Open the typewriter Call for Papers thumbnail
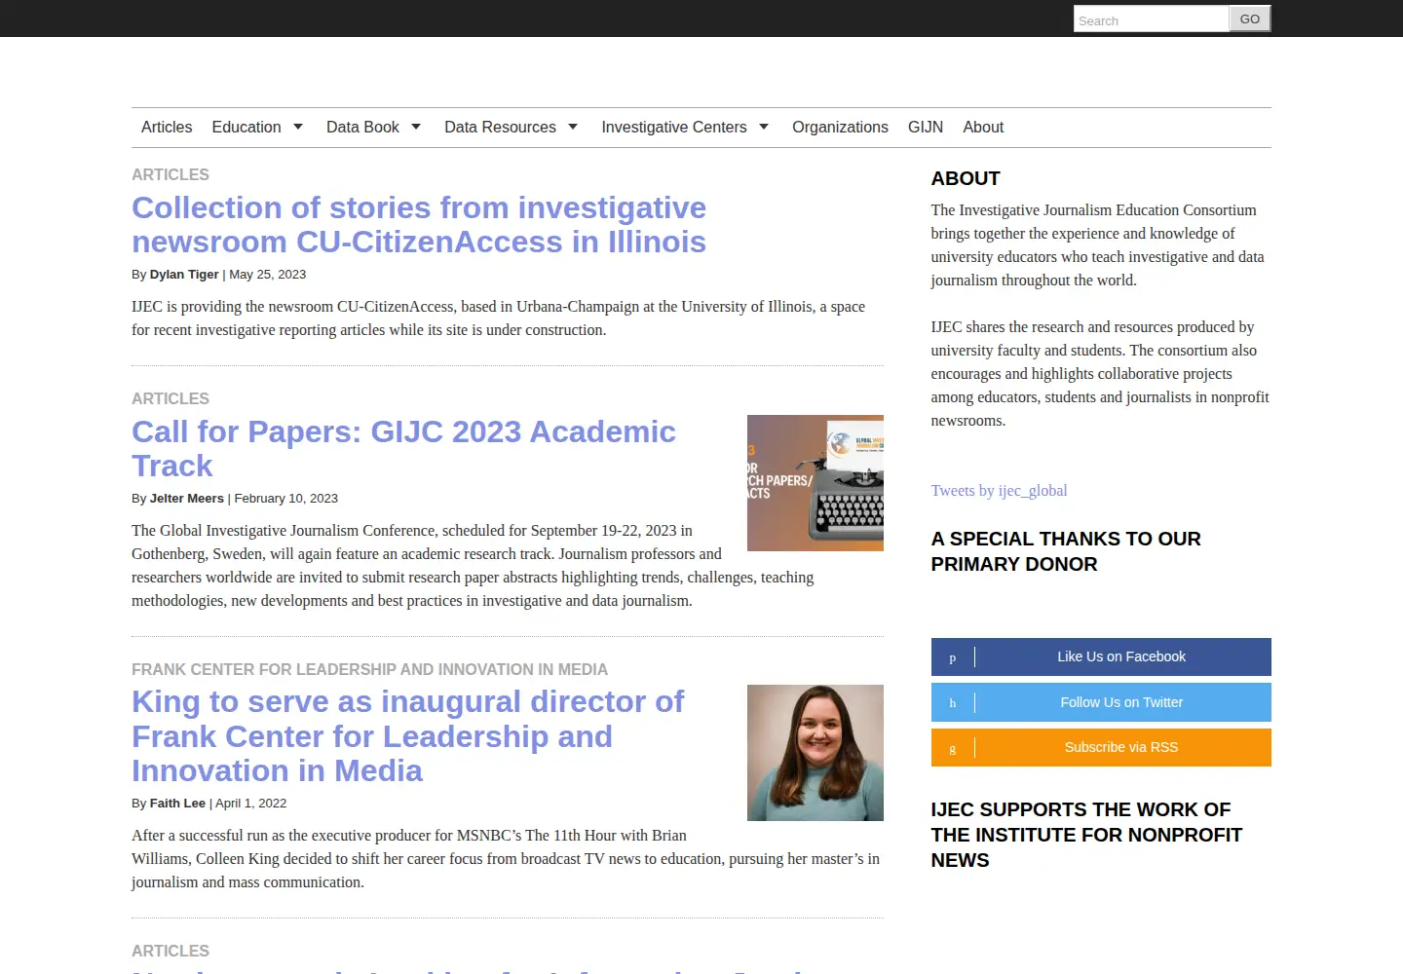Screen dimensions: 1403x974 coord(815,483)
